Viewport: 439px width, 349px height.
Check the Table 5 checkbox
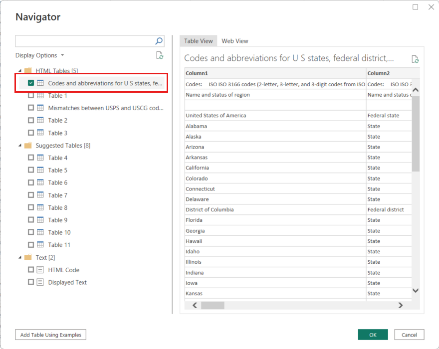click(x=31, y=170)
